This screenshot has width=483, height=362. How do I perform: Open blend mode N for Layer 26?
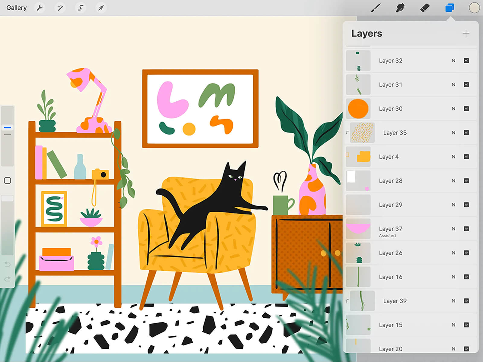(453, 253)
